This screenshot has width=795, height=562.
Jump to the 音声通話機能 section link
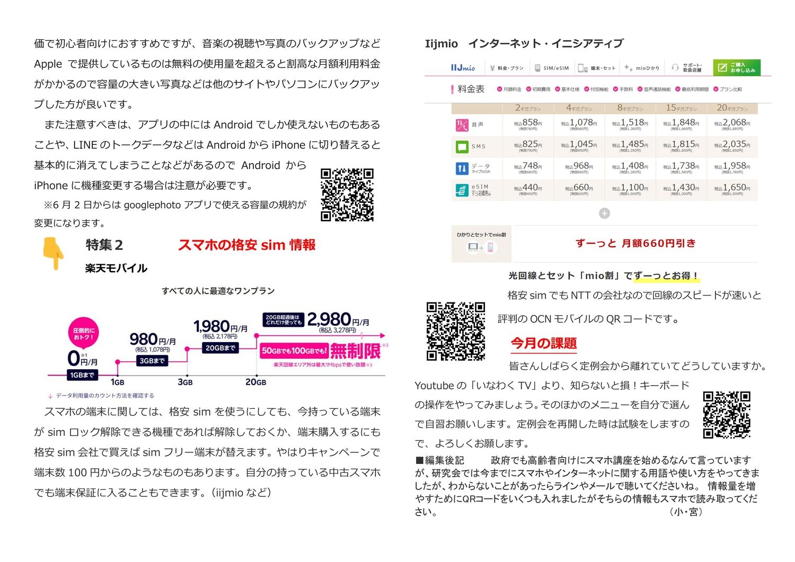(654, 89)
